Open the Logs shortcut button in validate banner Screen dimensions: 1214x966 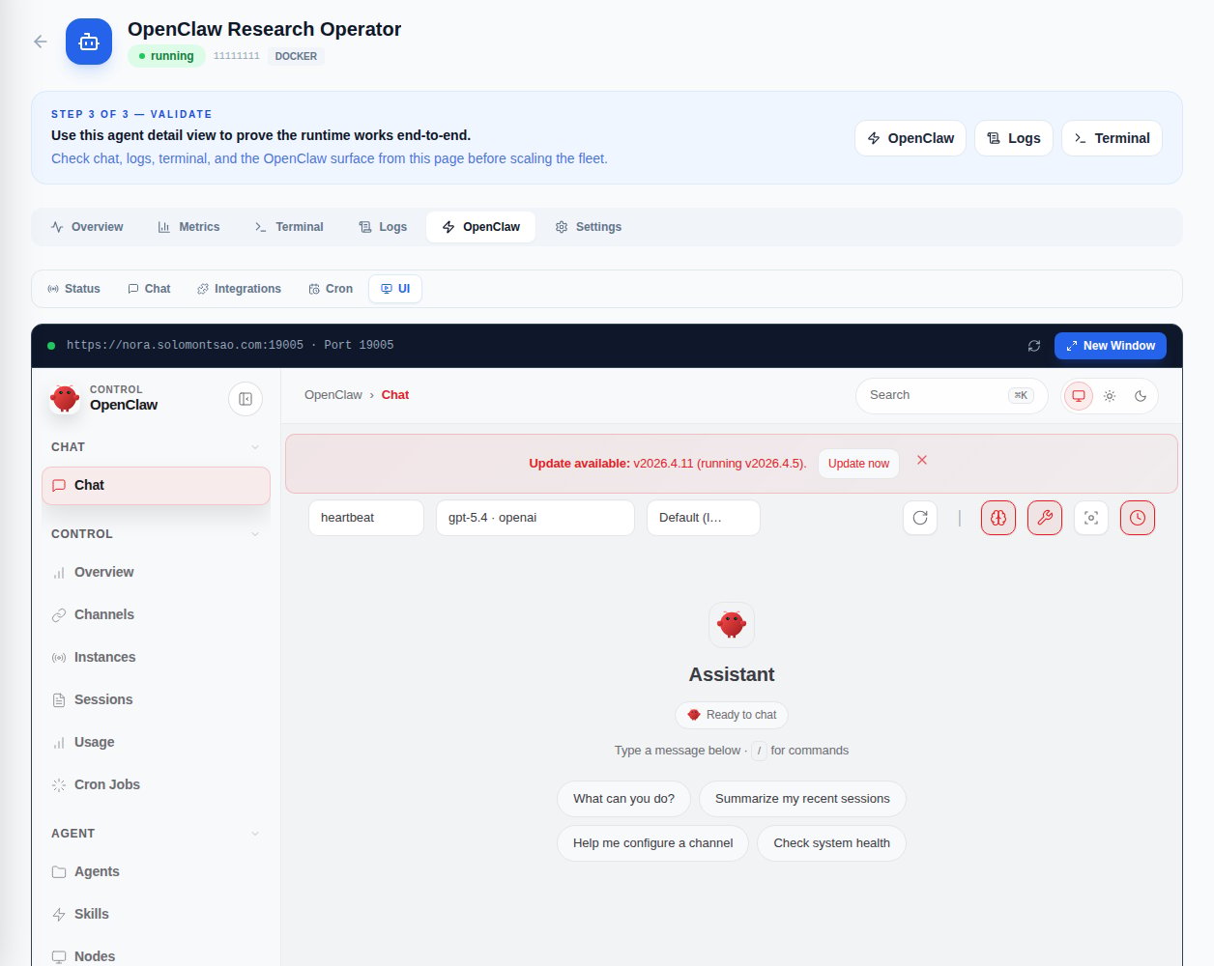pyautogui.click(x=1014, y=138)
